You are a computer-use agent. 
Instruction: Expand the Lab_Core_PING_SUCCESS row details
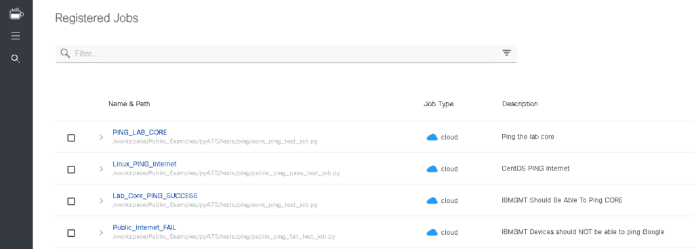coord(101,201)
